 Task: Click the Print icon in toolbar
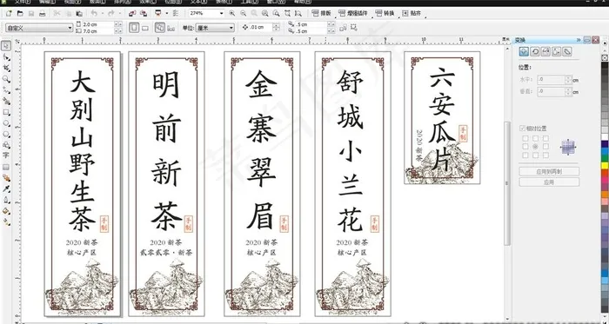click(42, 13)
